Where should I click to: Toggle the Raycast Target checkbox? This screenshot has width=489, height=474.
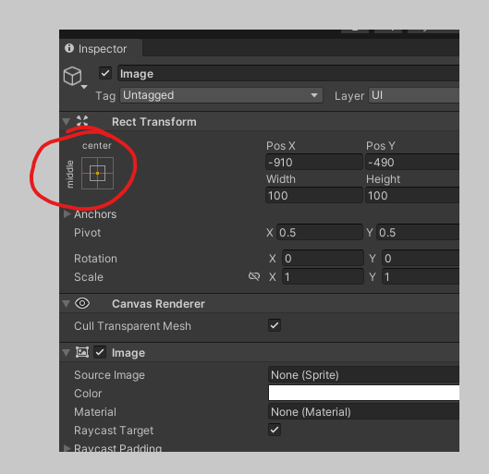tap(275, 430)
